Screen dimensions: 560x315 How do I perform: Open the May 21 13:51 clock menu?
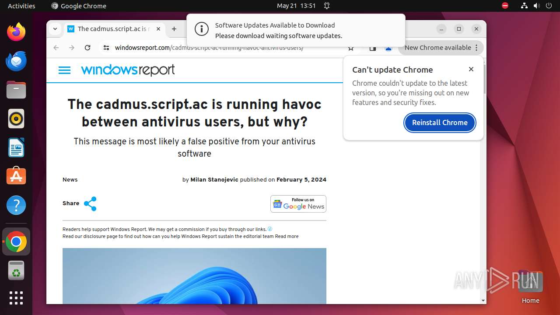point(296,6)
